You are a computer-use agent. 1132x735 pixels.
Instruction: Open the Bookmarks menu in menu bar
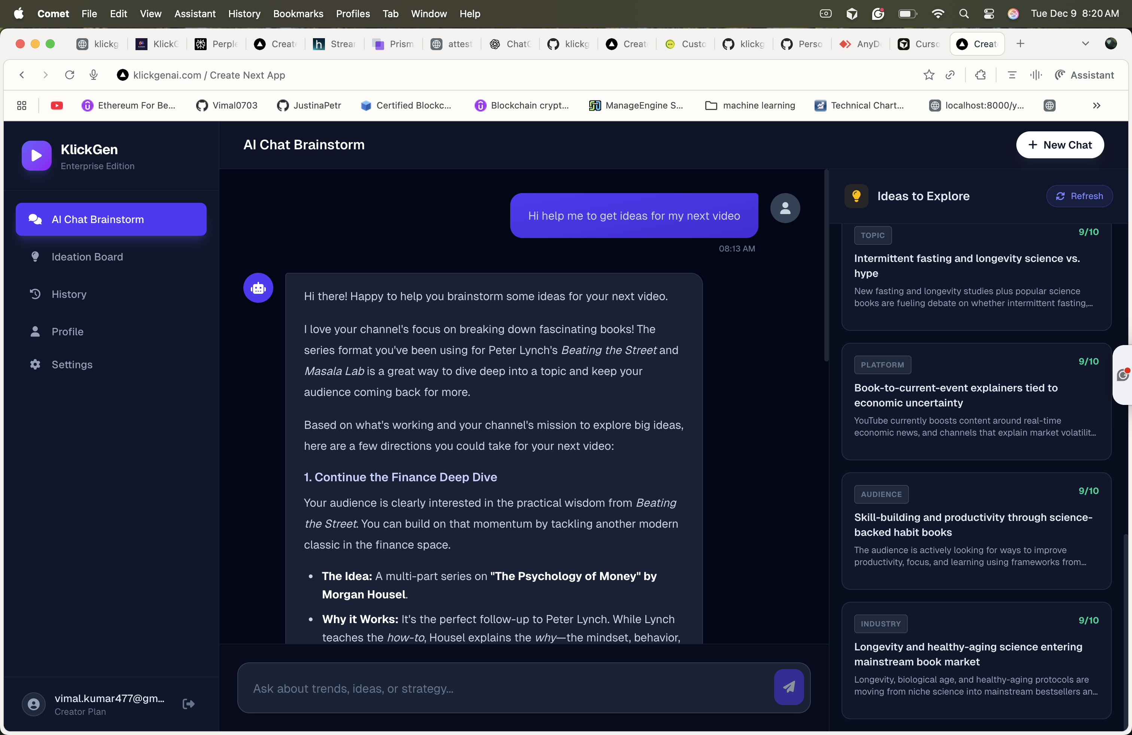tap(298, 14)
